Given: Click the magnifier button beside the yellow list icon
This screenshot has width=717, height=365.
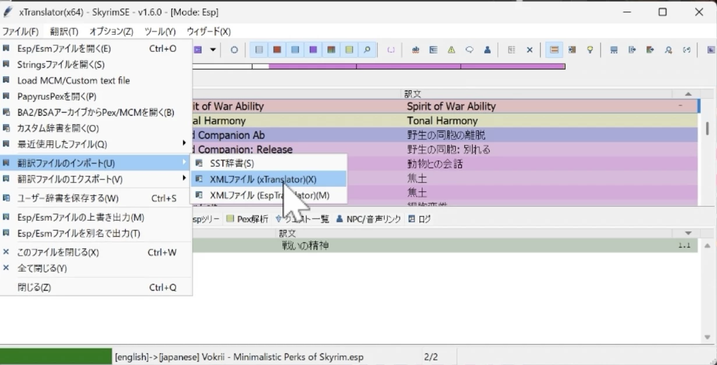Looking at the screenshot, I should click(x=367, y=50).
